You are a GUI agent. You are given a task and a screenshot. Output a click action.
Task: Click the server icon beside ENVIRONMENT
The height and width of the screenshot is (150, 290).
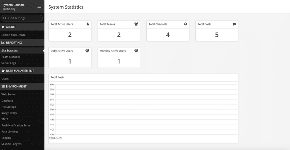[3, 86]
